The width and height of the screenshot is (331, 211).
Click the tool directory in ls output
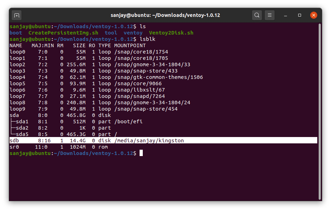click(111, 32)
